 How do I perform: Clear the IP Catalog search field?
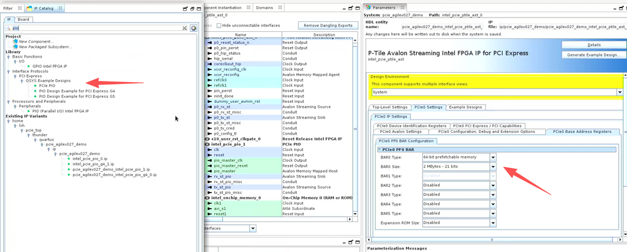(x=185, y=28)
